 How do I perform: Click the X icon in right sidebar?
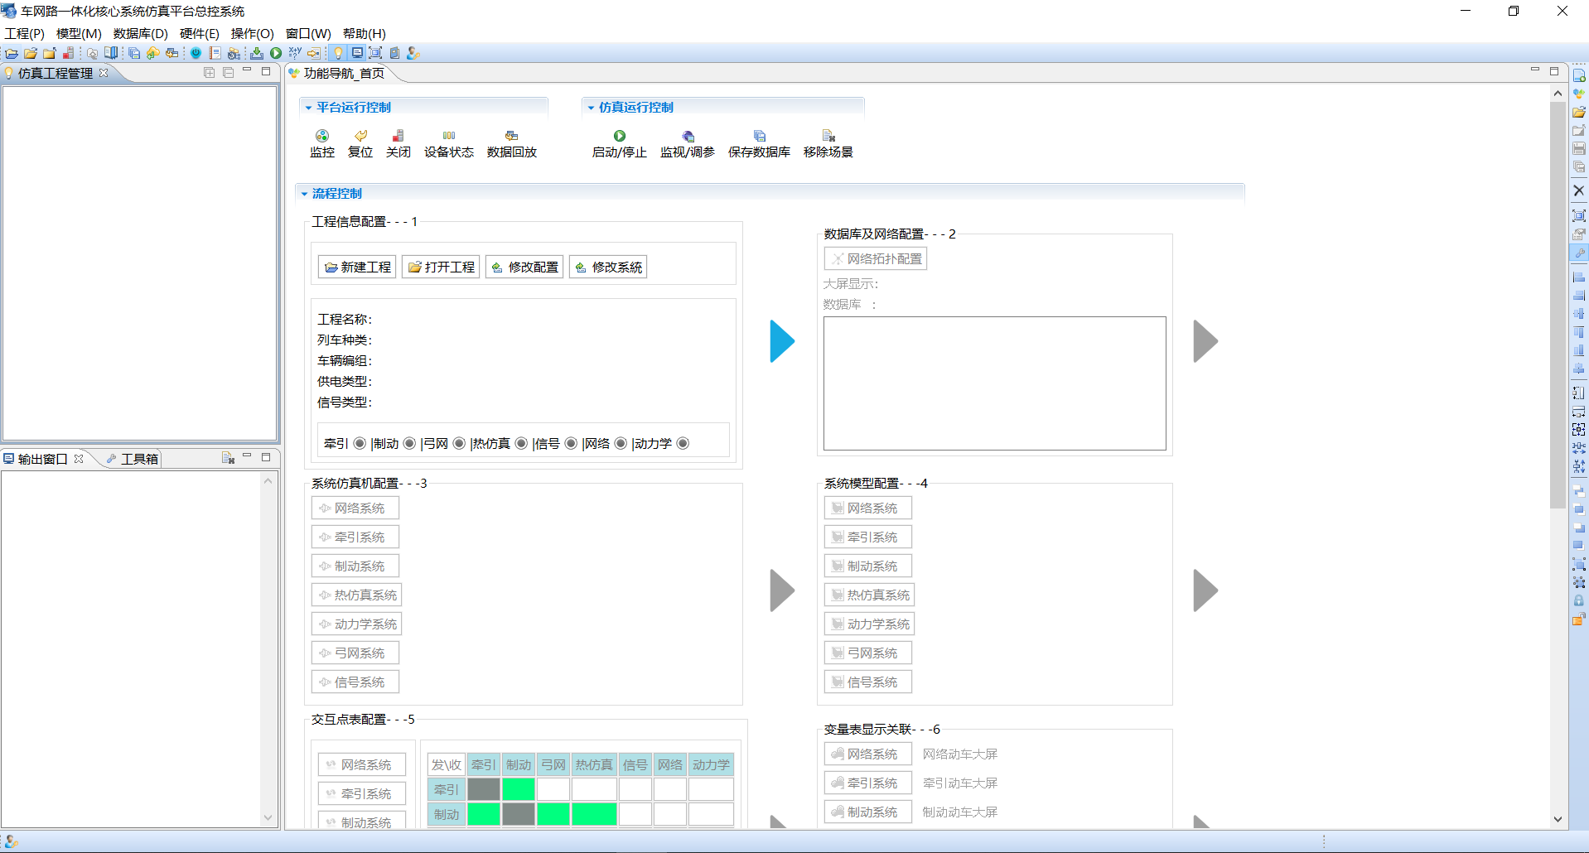click(1579, 190)
